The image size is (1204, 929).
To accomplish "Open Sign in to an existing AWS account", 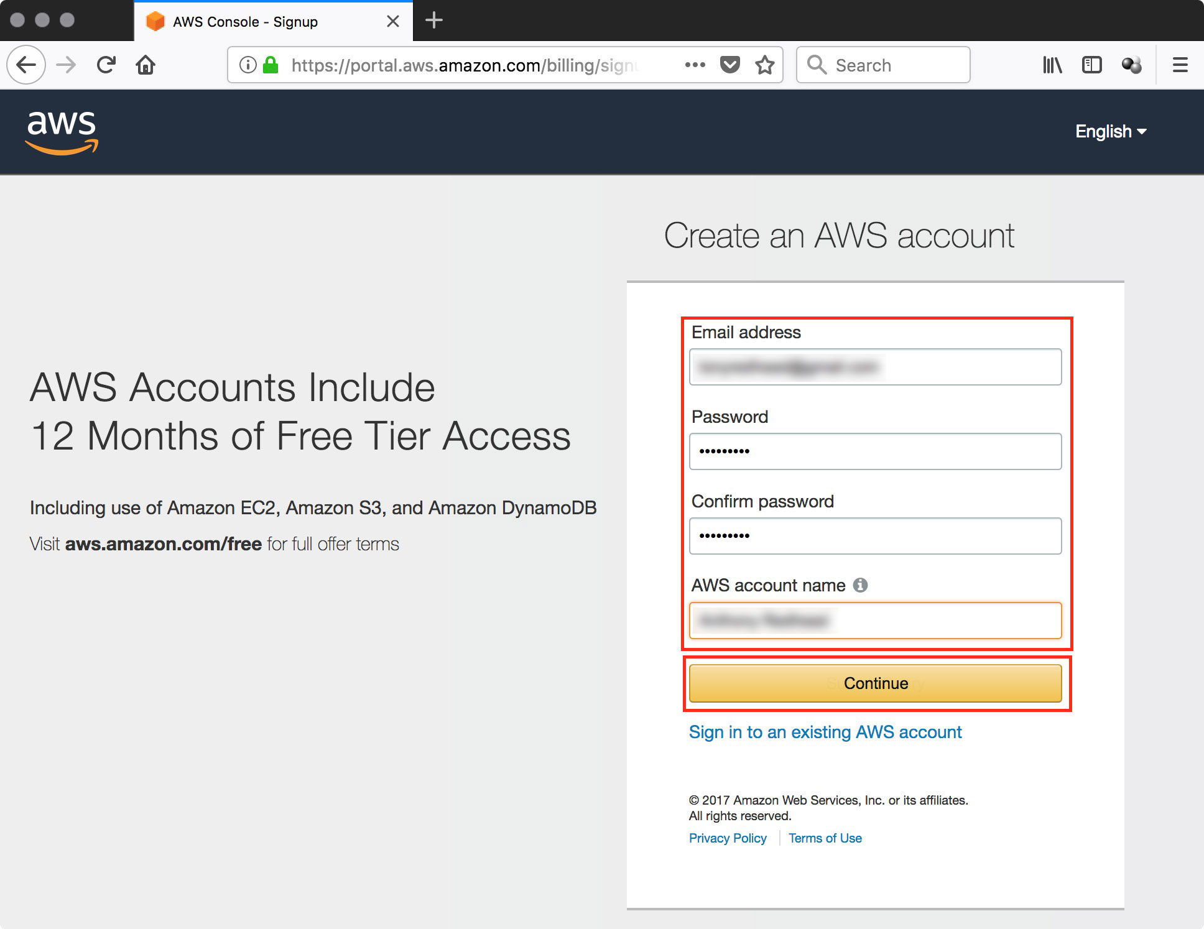I will 825,732.
